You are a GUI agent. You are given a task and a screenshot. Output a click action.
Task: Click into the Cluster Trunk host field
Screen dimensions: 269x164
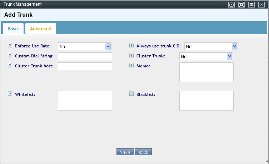pos(85,66)
